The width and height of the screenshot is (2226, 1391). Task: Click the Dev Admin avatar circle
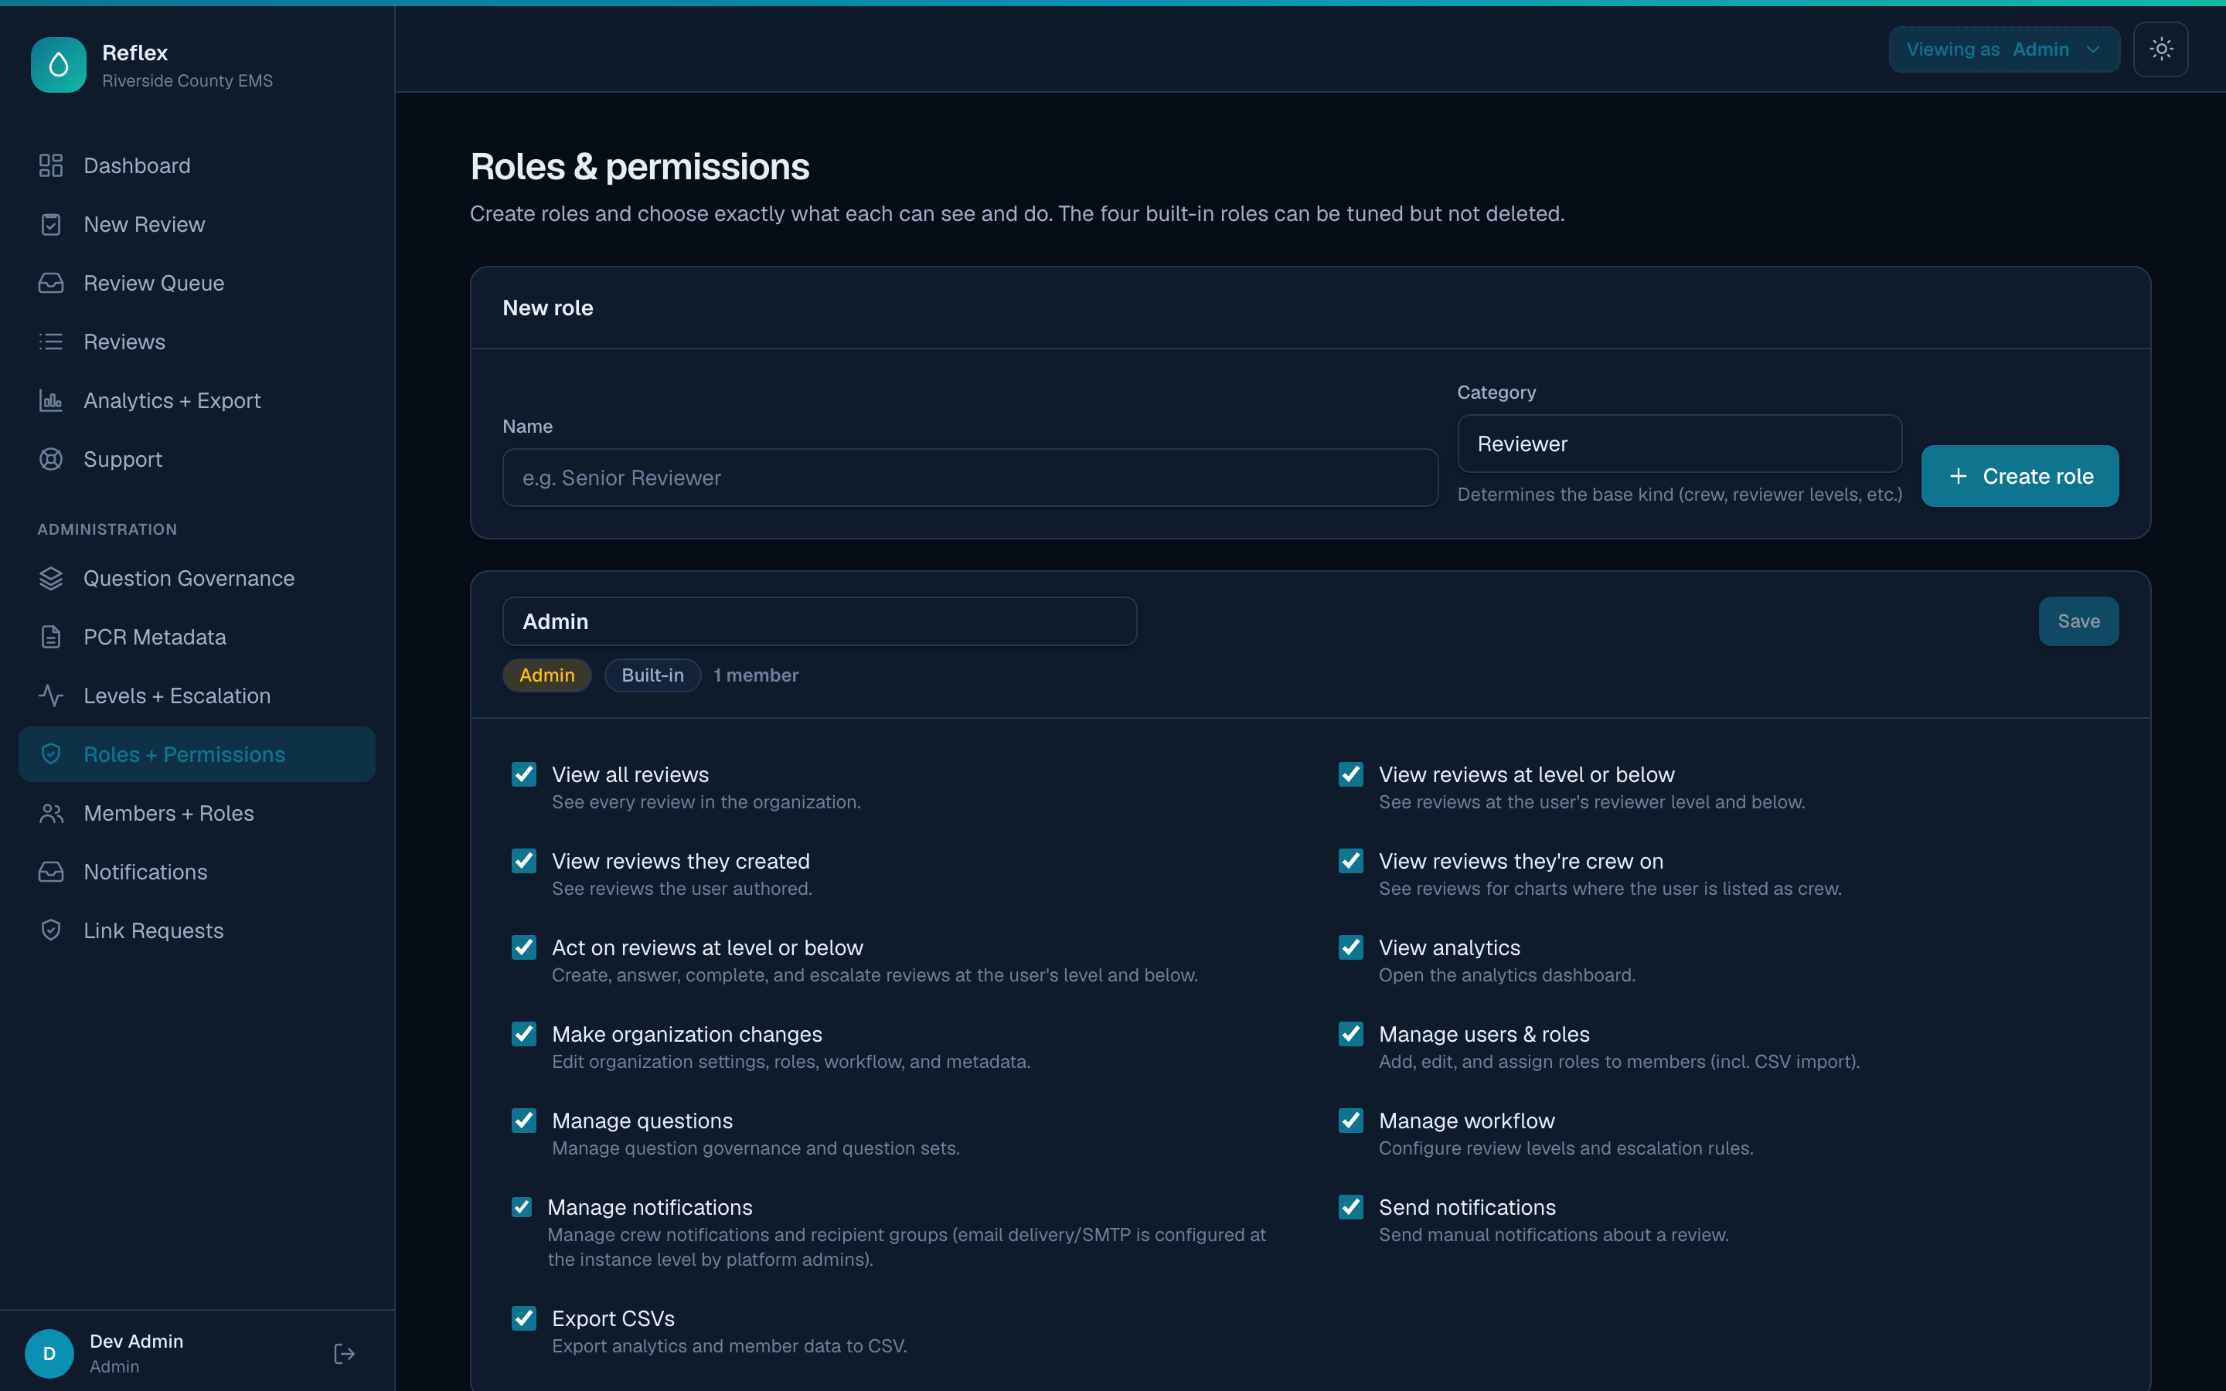[x=49, y=1353]
